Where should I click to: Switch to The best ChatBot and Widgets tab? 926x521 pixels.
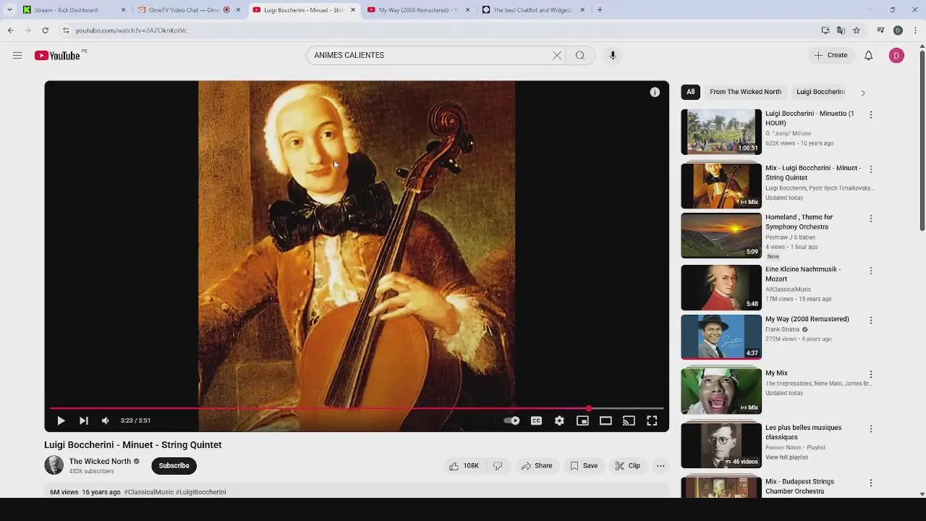point(532,10)
